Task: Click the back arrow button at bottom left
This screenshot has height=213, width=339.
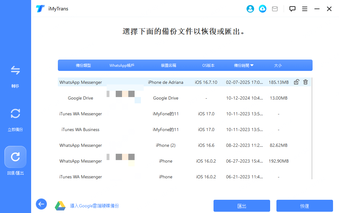Action: pyautogui.click(x=41, y=204)
